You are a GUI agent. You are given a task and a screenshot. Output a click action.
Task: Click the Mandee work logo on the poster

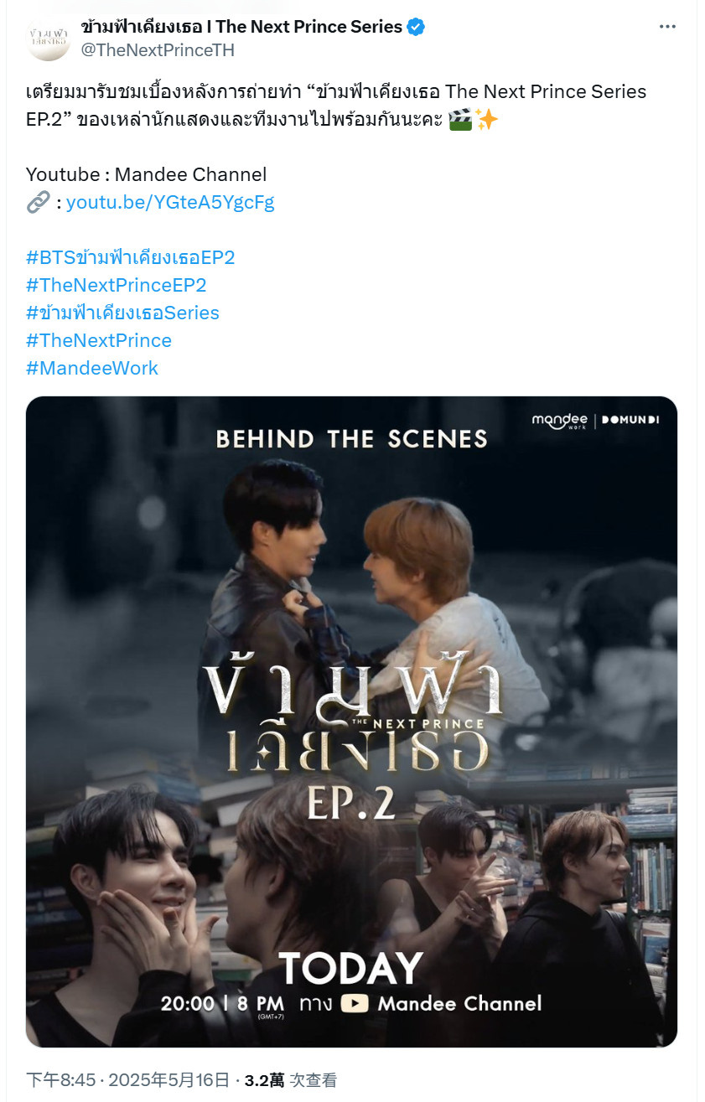click(x=560, y=420)
